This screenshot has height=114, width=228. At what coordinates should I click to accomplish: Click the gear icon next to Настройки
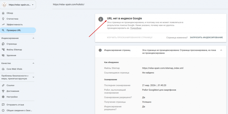tap(3, 97)
